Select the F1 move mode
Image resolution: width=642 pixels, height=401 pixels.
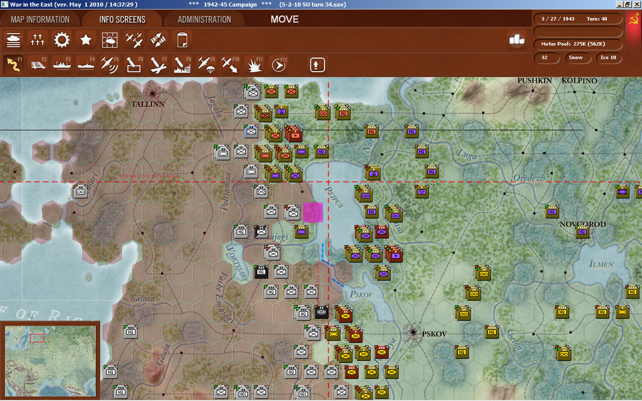tap(14, 65)
